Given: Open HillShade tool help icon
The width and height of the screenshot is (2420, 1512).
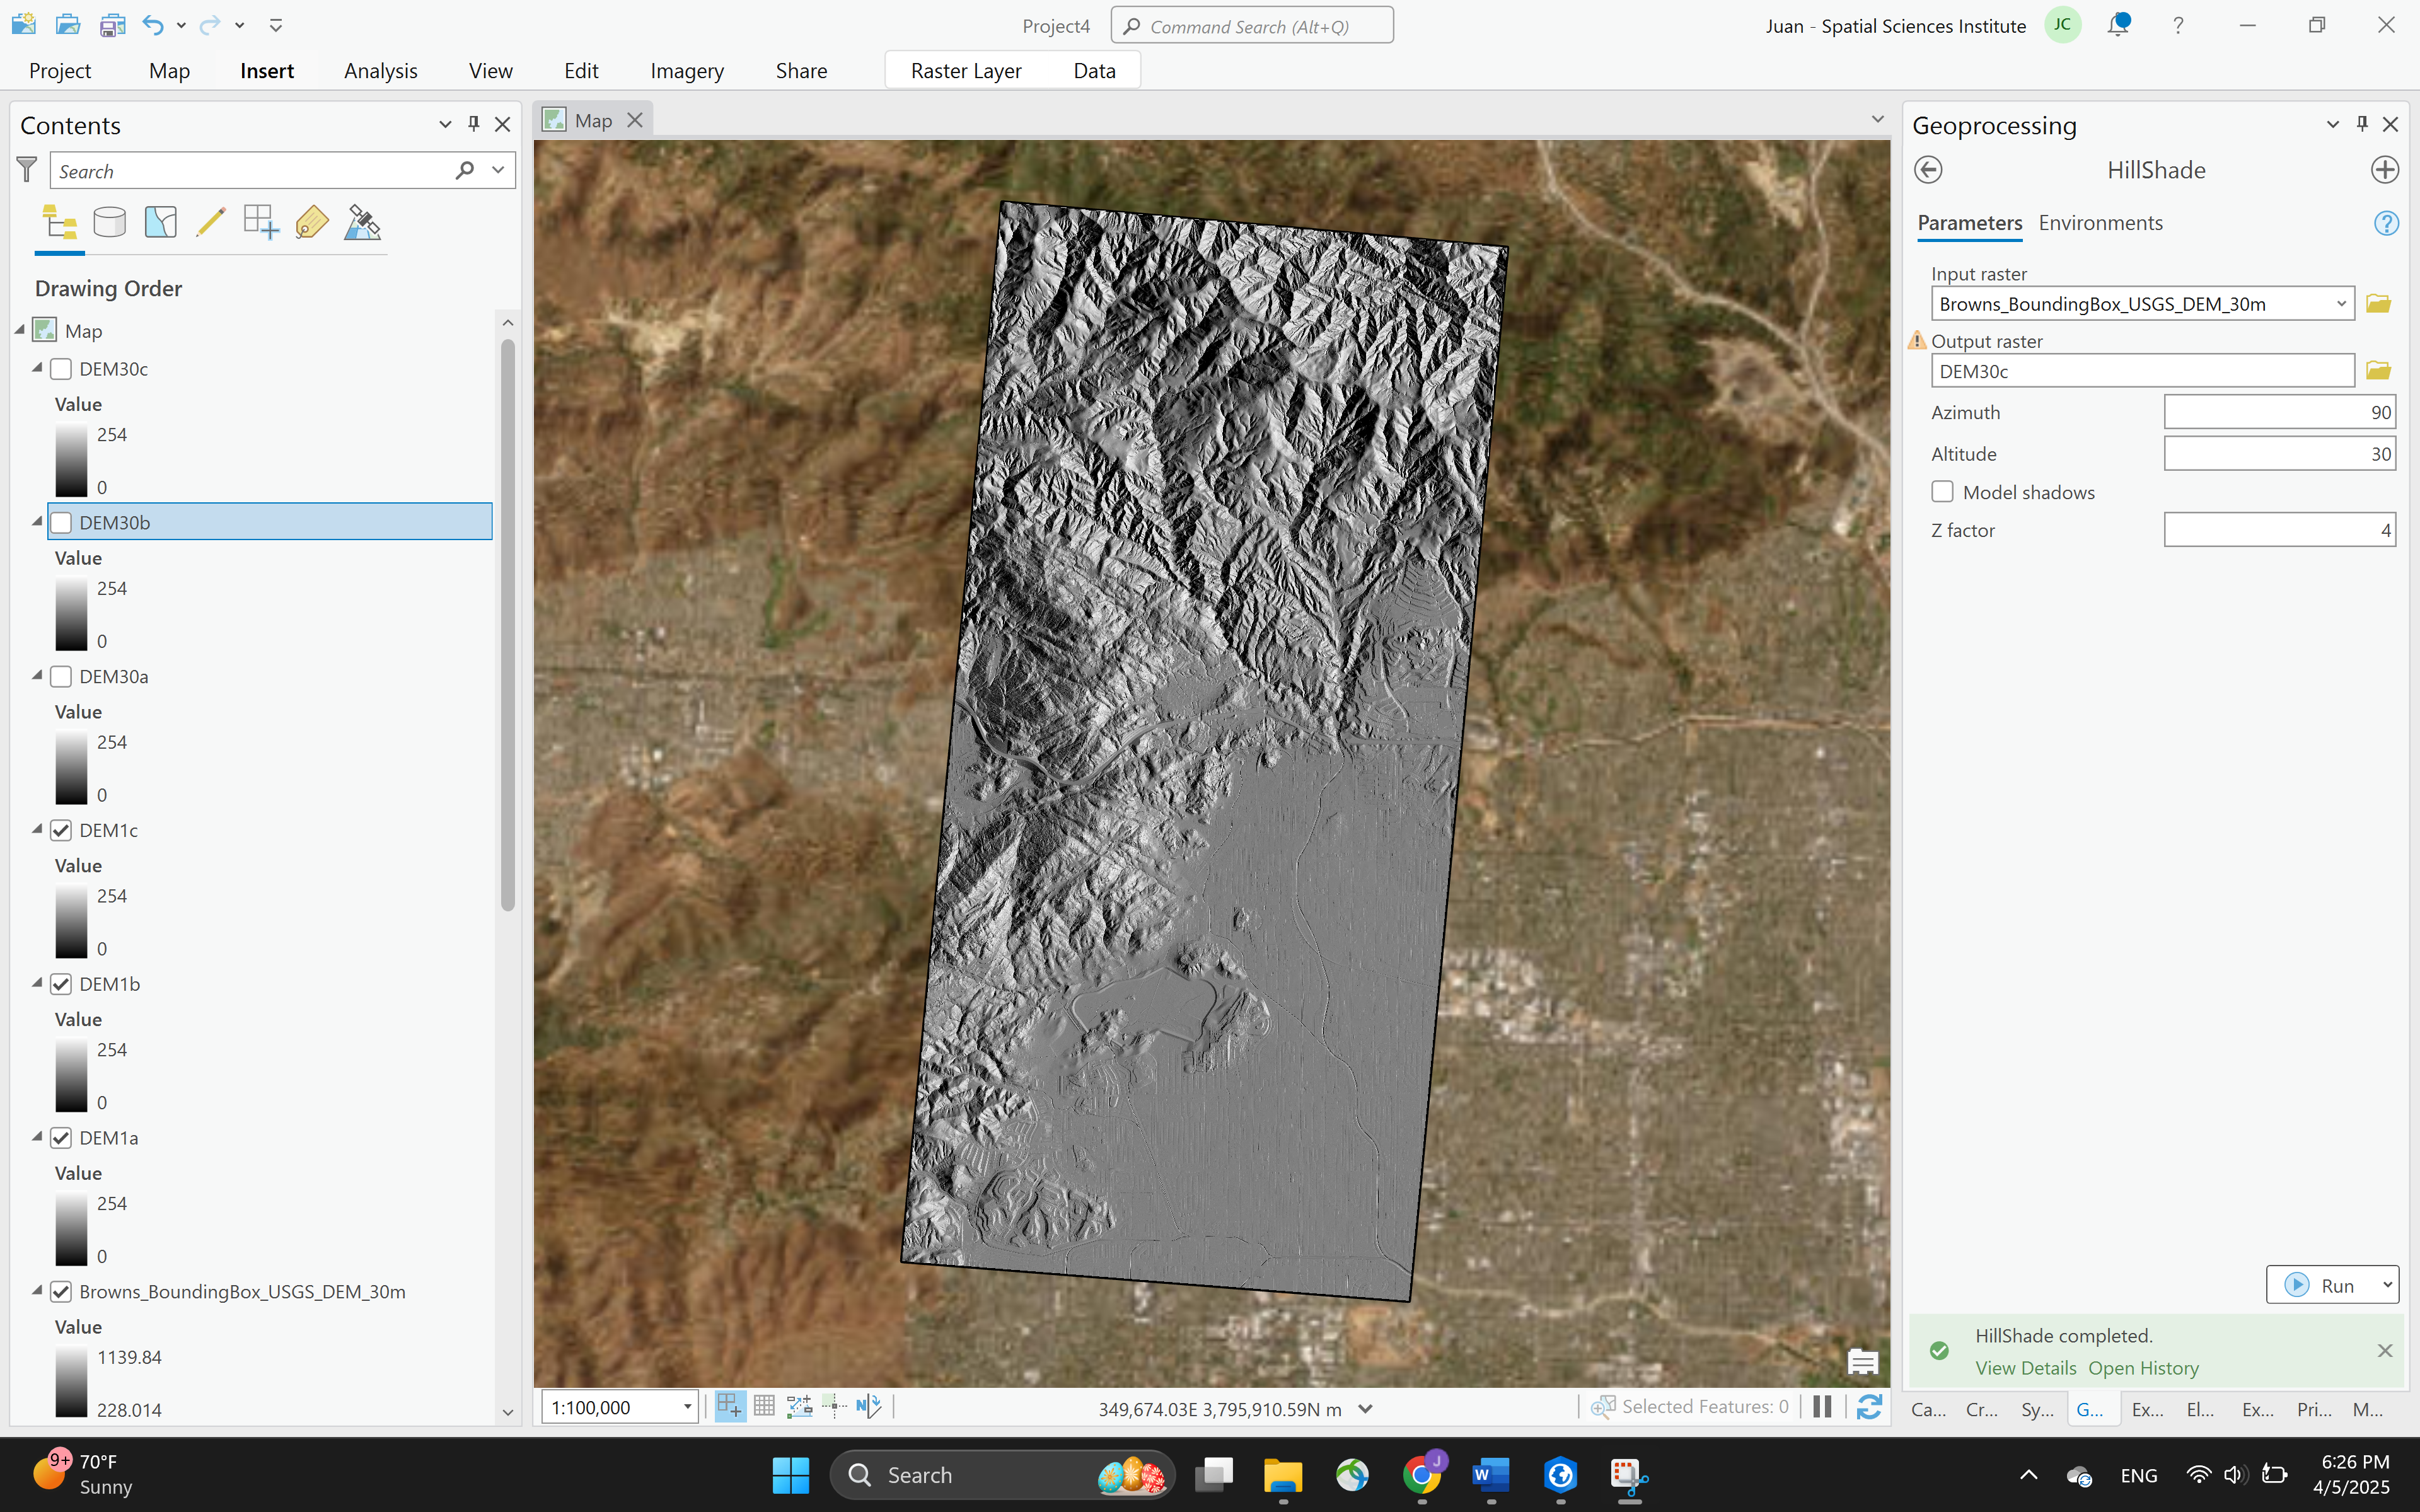Looking at the screenshot, I should 2386,223.
